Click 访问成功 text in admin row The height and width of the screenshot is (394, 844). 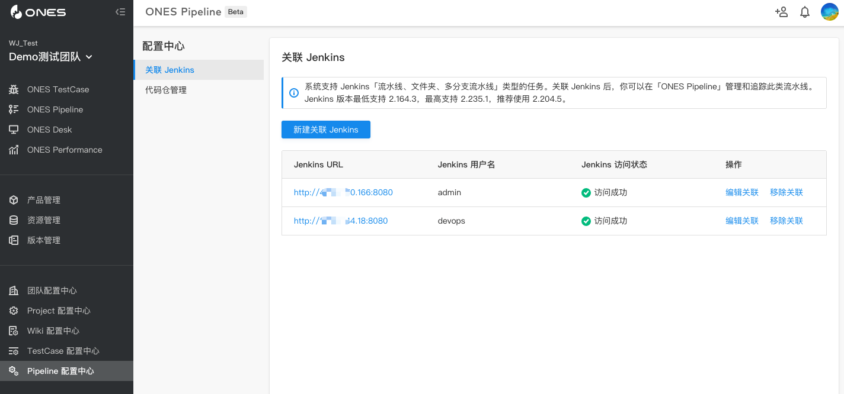610,192
